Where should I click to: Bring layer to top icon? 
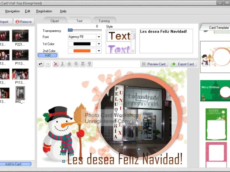(x=83, y=64)
